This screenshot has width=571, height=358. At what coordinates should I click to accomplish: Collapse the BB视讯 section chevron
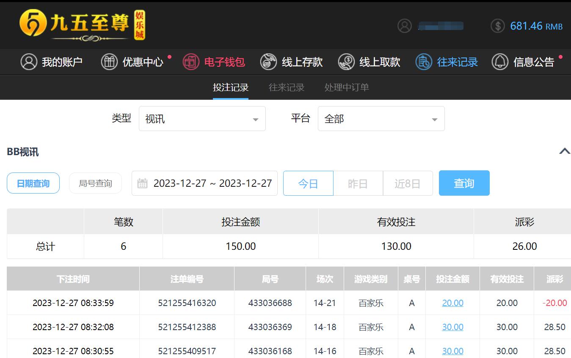pos(565,151)
